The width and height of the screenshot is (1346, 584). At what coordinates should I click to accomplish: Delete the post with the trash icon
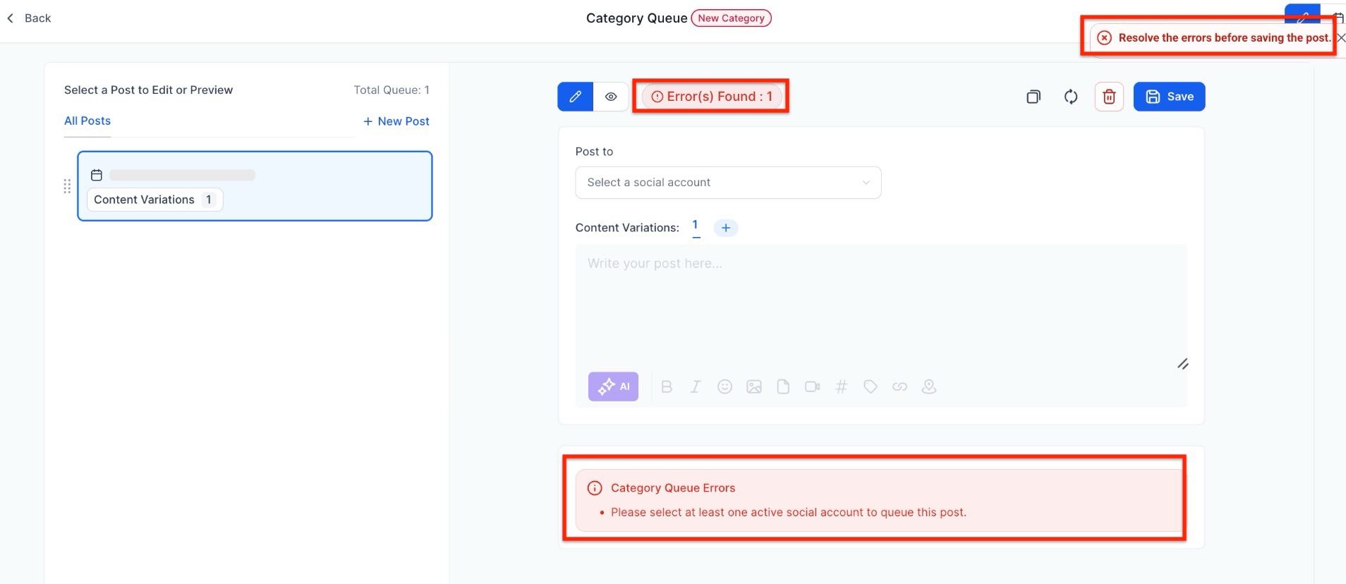pyautogui.click(x=1109, y=97)
